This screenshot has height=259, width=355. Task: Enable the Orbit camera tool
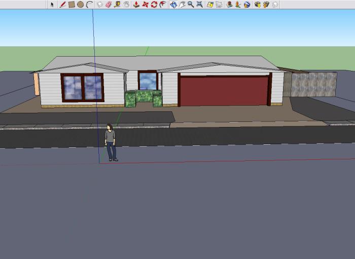[173, 5]
